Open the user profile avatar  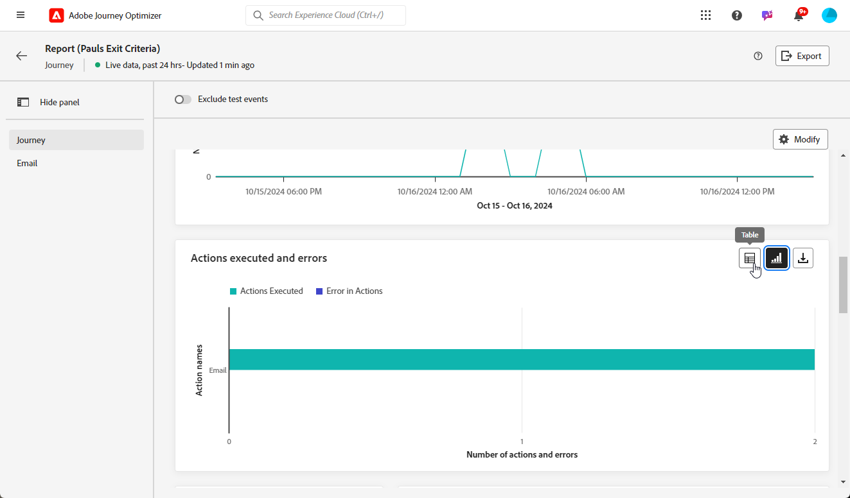(x=829, y=15)
